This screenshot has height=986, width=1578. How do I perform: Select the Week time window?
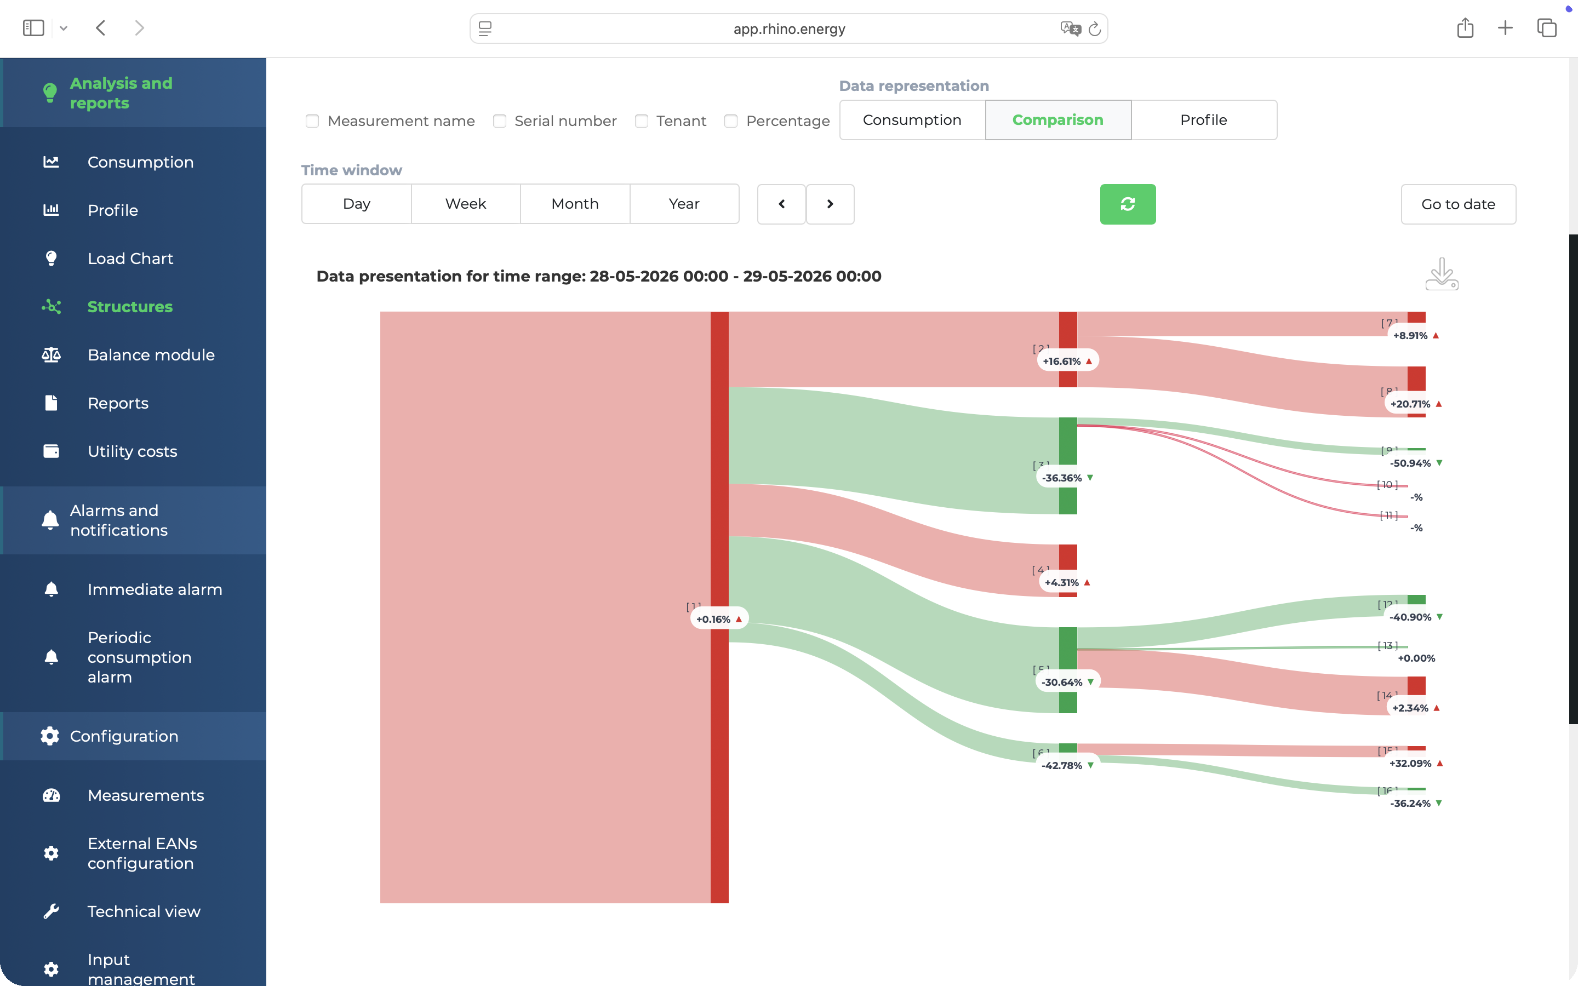click(466, 204)
